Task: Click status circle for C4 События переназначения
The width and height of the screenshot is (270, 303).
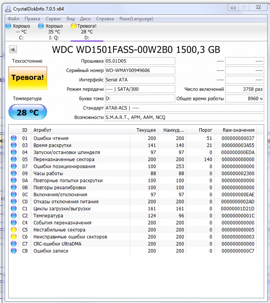Action: (14, 222)
